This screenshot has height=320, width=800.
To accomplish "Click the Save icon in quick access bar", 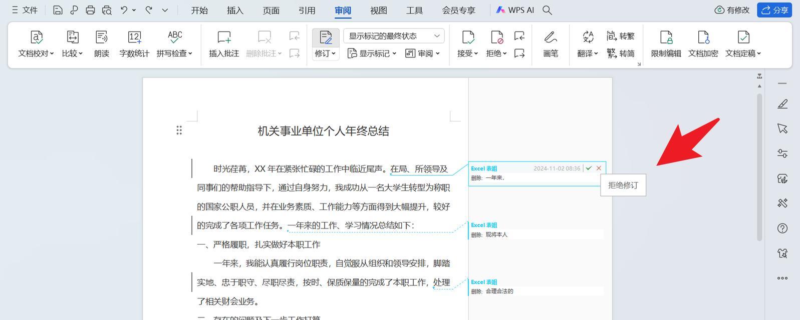I will pyautogui.click(x=58, y=10).
